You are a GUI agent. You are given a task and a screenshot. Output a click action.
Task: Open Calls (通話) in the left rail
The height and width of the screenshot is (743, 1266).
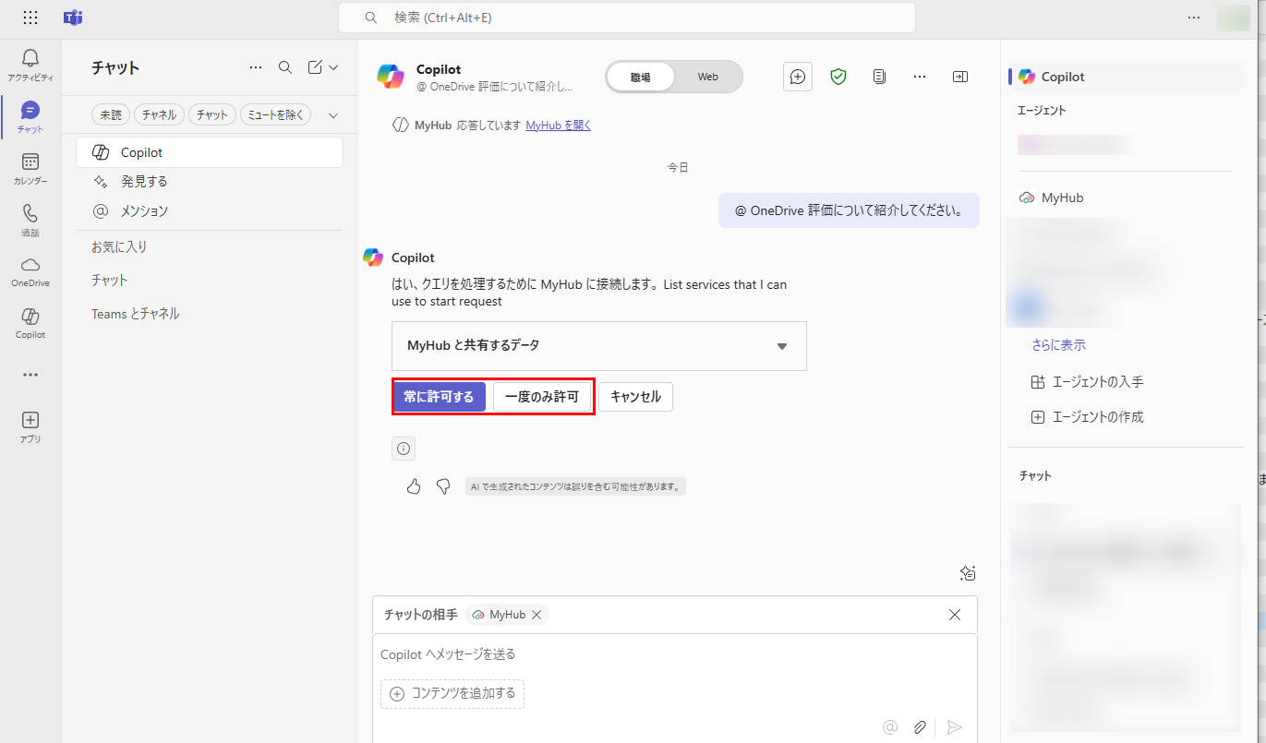(30, 221)
